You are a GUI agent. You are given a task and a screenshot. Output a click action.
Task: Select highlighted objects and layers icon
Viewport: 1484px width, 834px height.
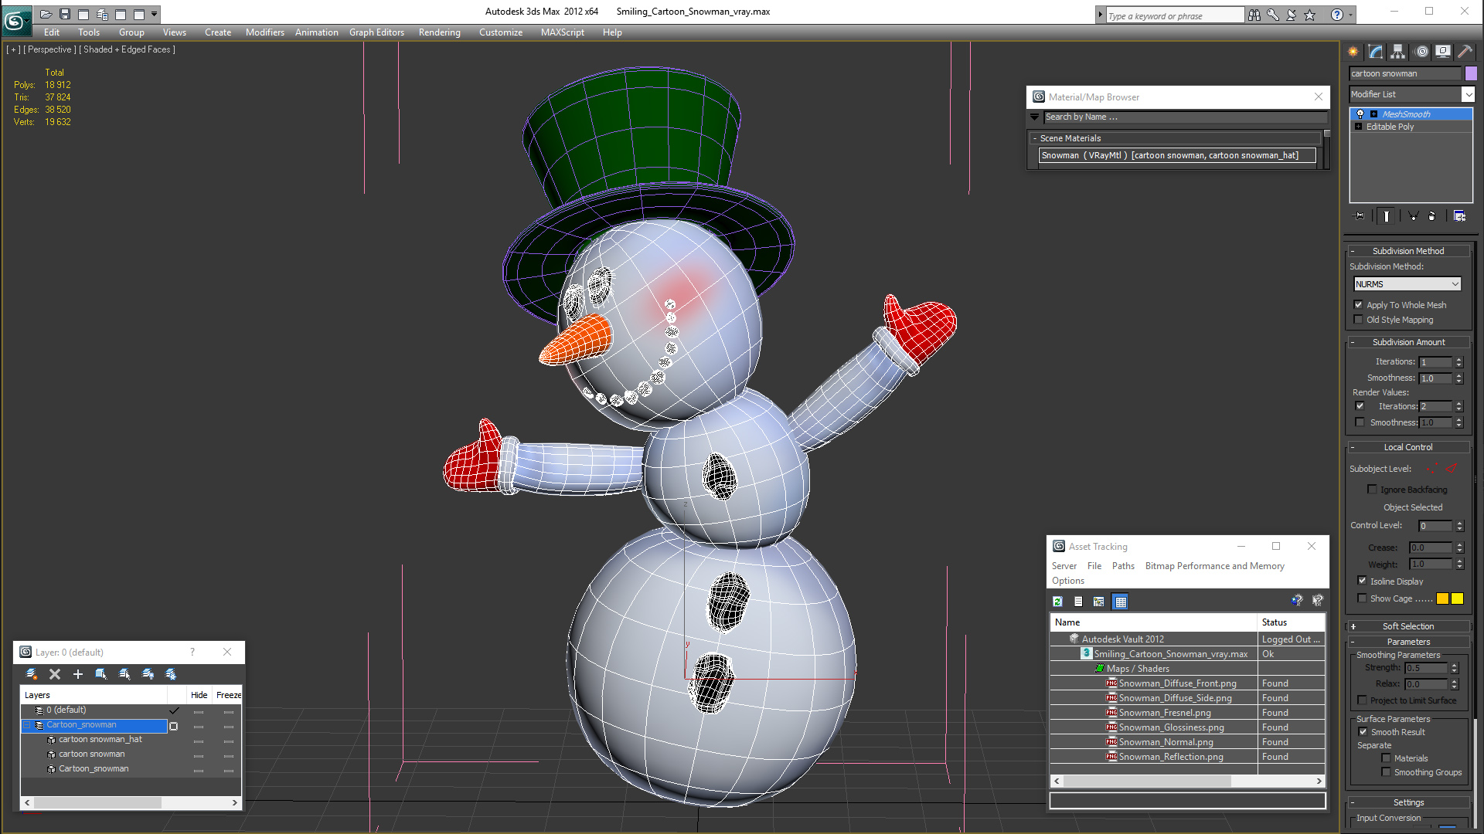(x=101, y=674)
